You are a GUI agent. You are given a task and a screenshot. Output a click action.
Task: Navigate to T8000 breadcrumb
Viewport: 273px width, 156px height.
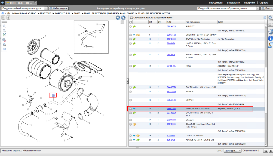[77, 13]
